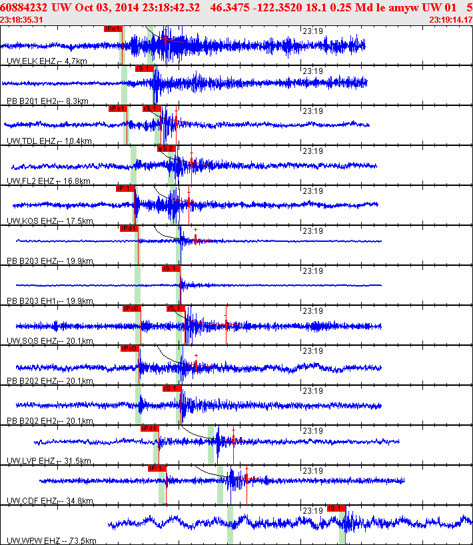Select the iPc0 pick flag on UW.SOS trace
The width and height of the screenshot is (473, 545).
132,308
